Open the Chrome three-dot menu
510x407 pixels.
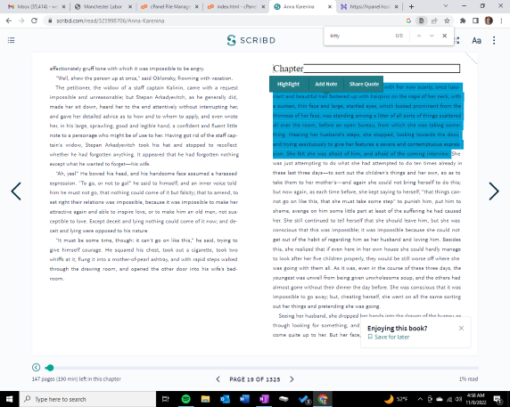(x=501, y=20)
